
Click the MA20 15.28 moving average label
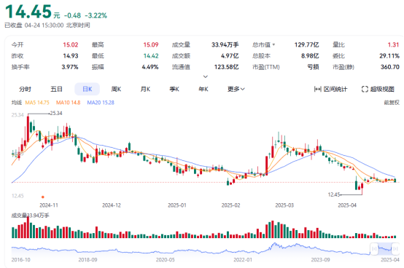(101, 103)
